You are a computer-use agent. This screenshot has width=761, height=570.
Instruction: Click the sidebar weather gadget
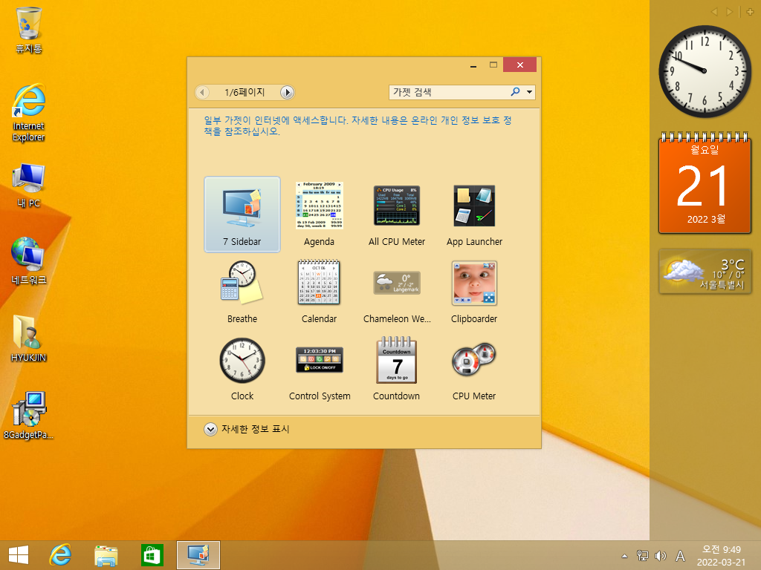(x=705, y=272)
